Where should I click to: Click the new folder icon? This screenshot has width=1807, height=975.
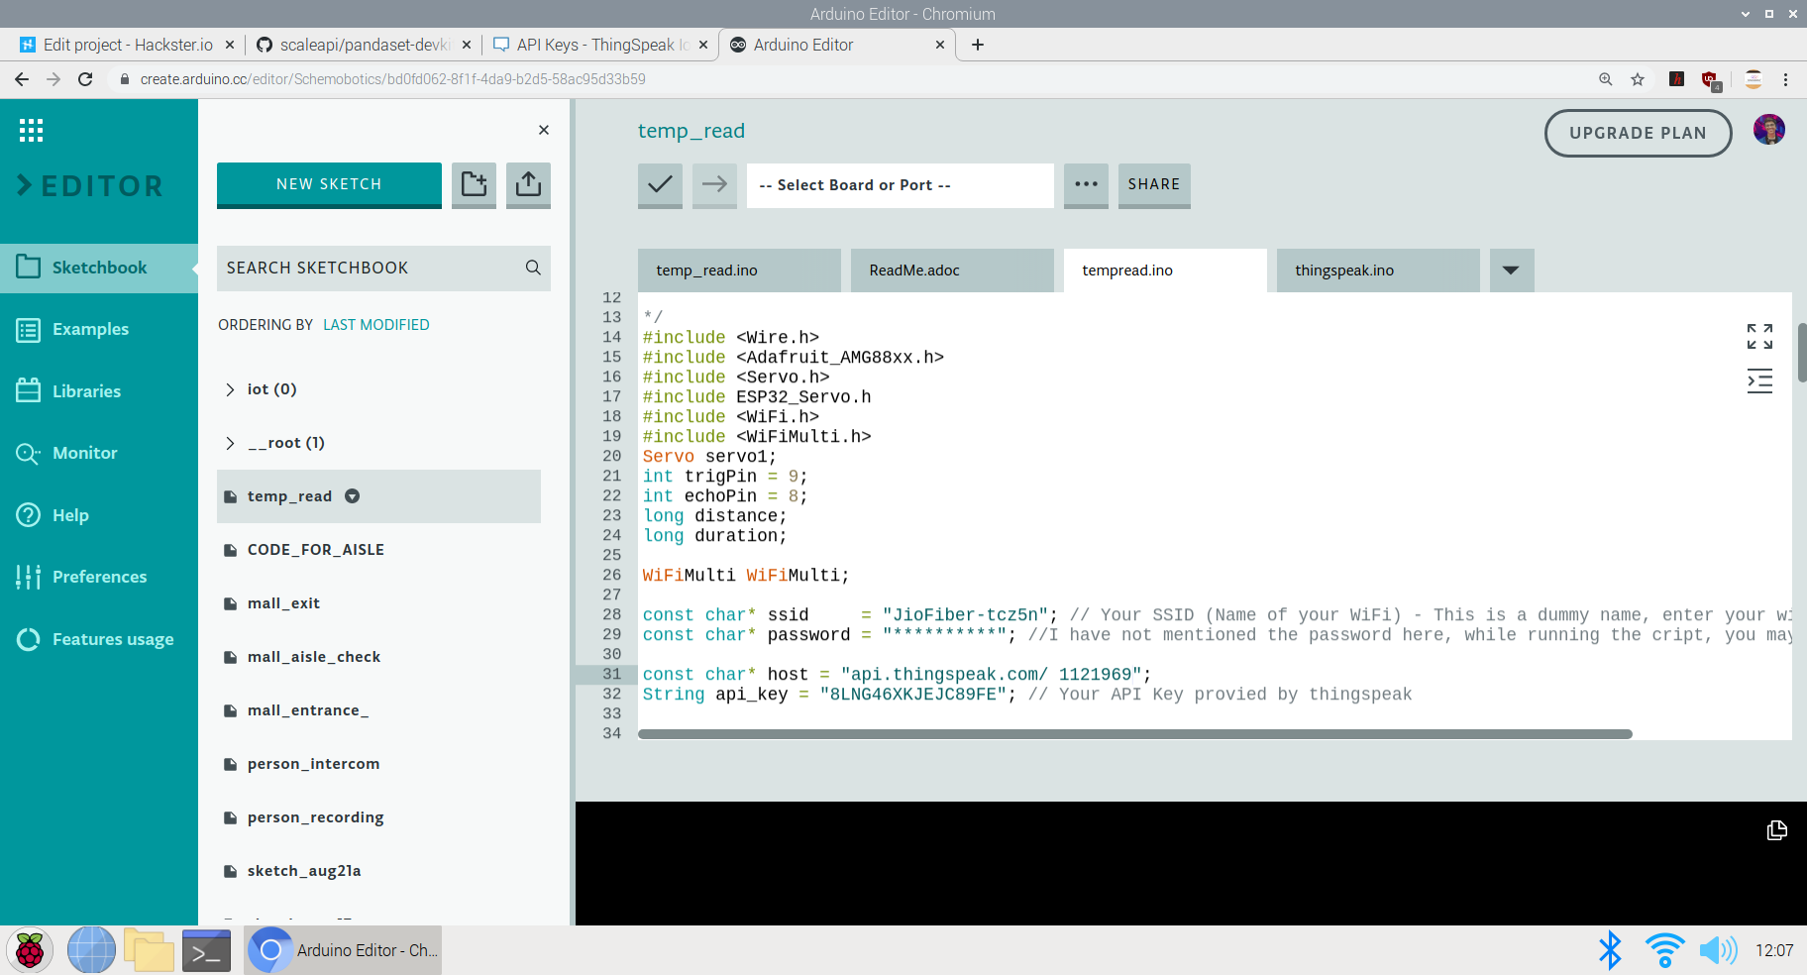coord(474,184)
